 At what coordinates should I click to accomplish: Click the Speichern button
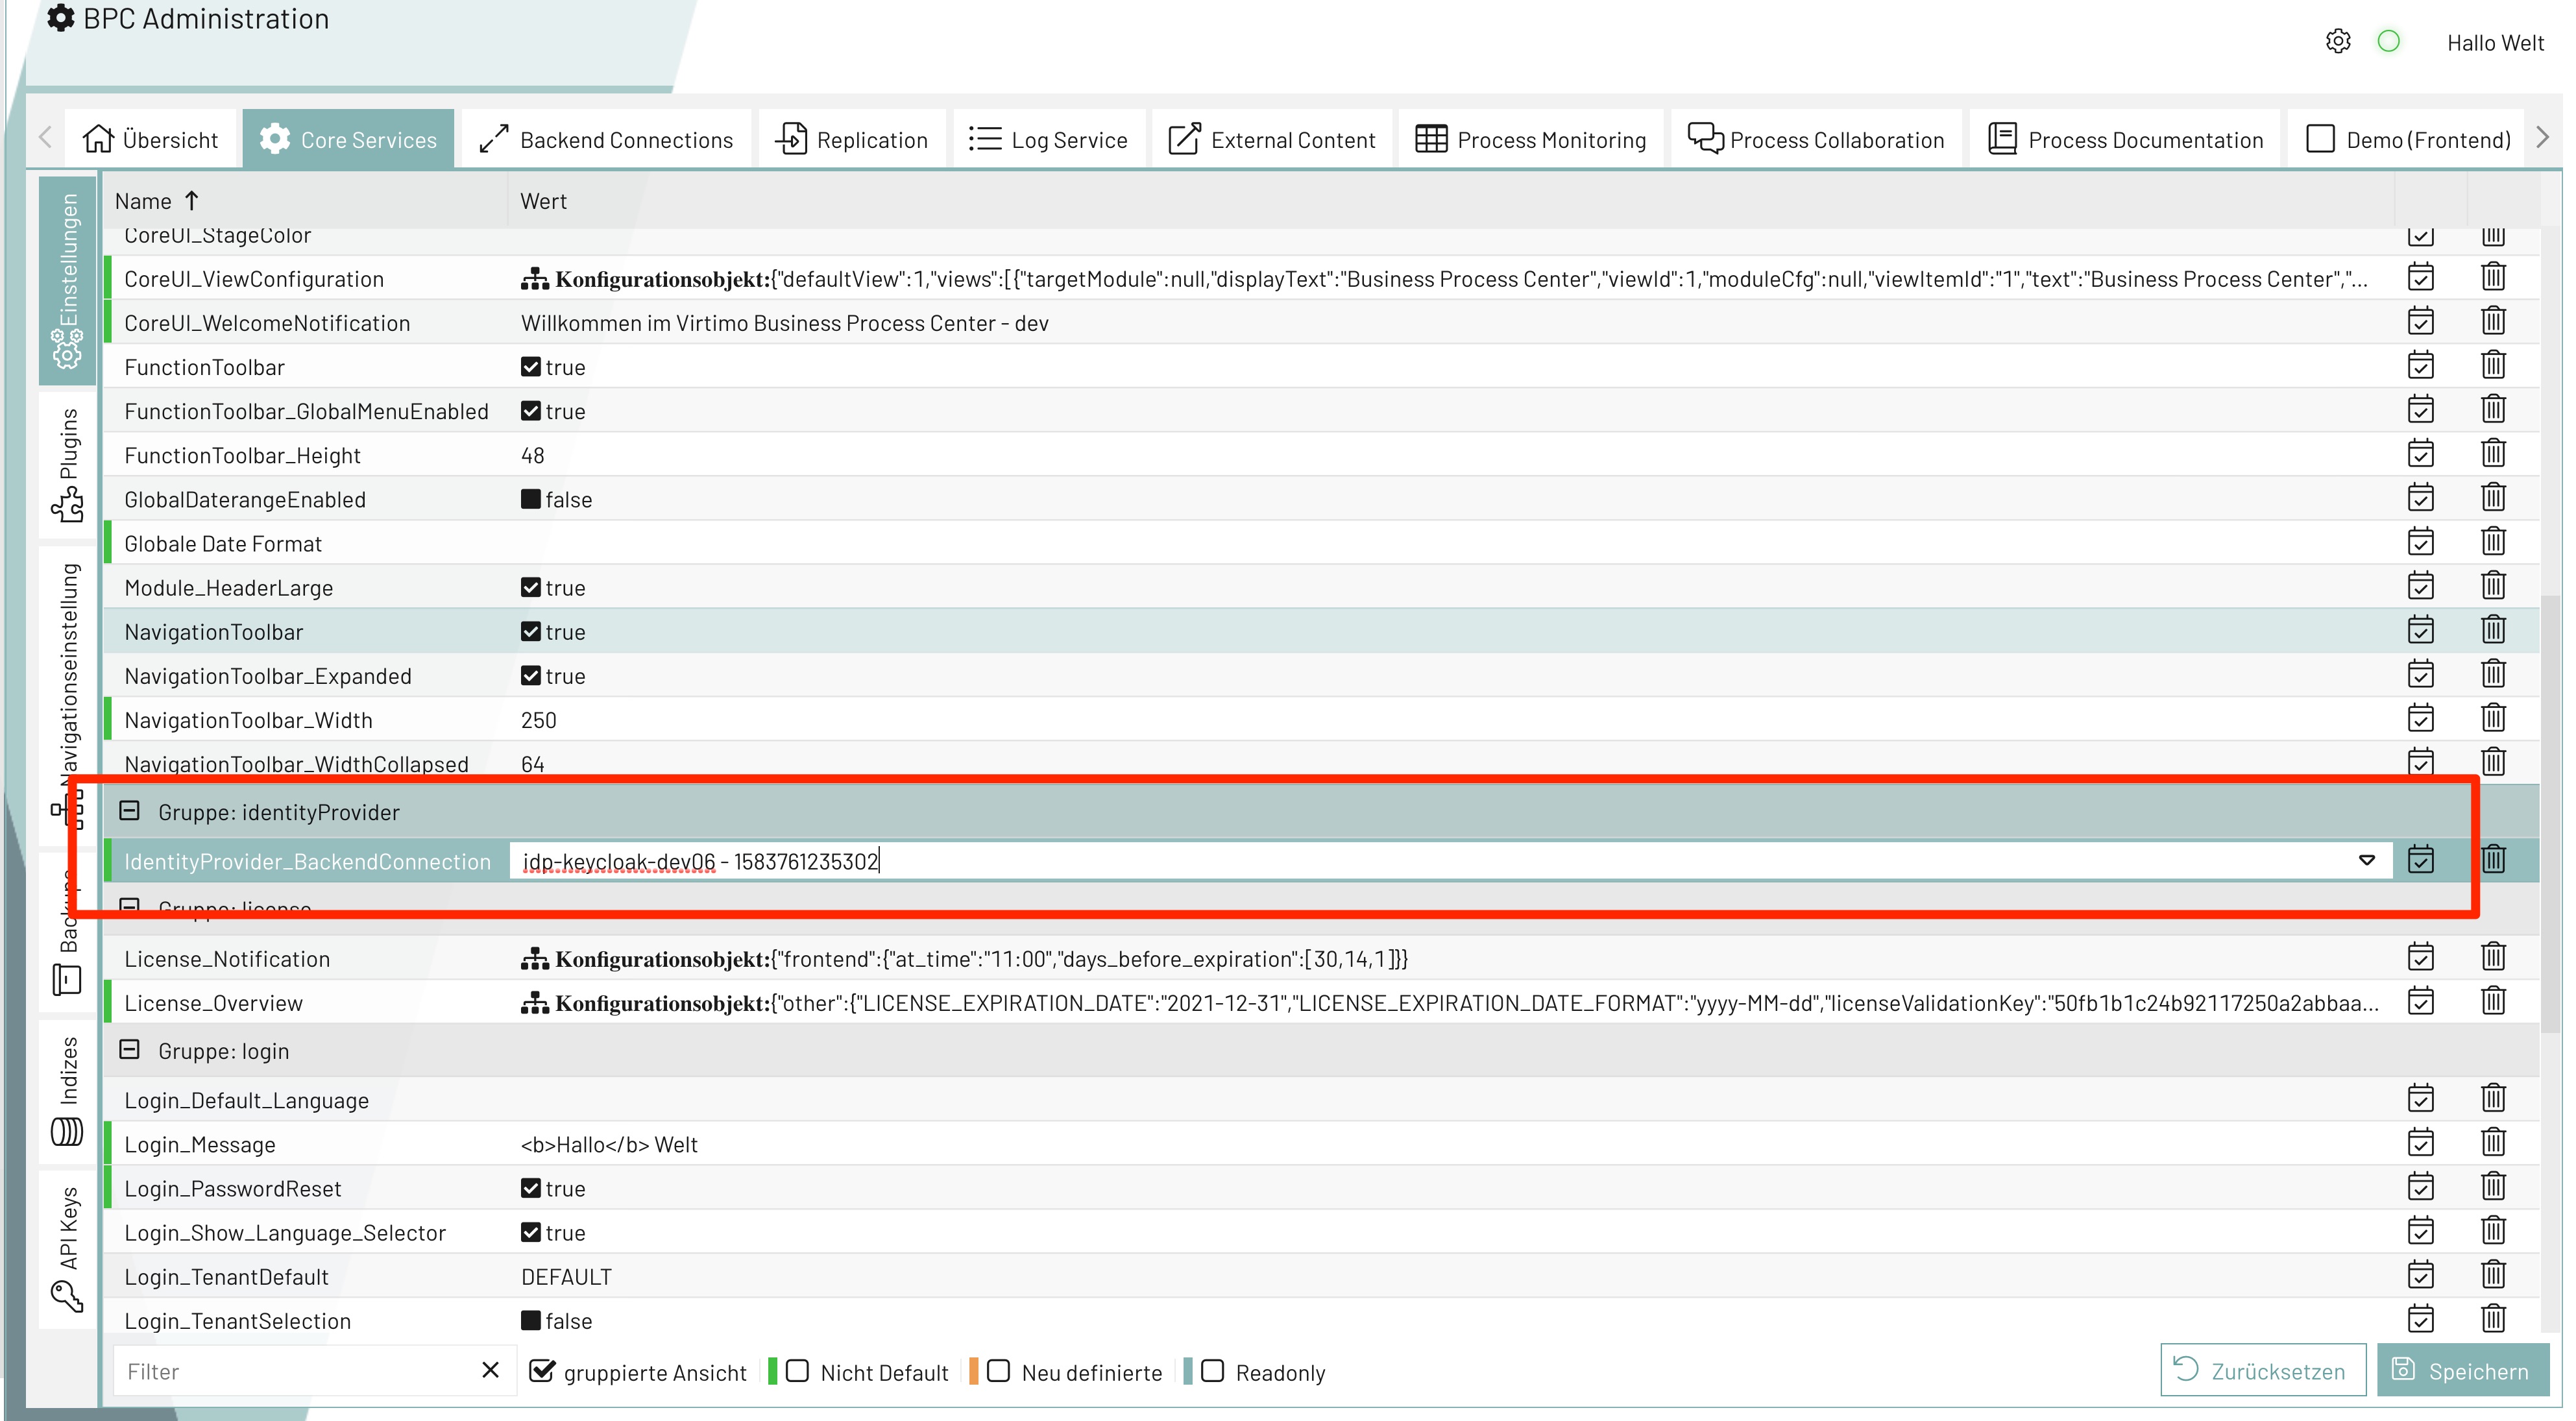click(2462, 1371)
